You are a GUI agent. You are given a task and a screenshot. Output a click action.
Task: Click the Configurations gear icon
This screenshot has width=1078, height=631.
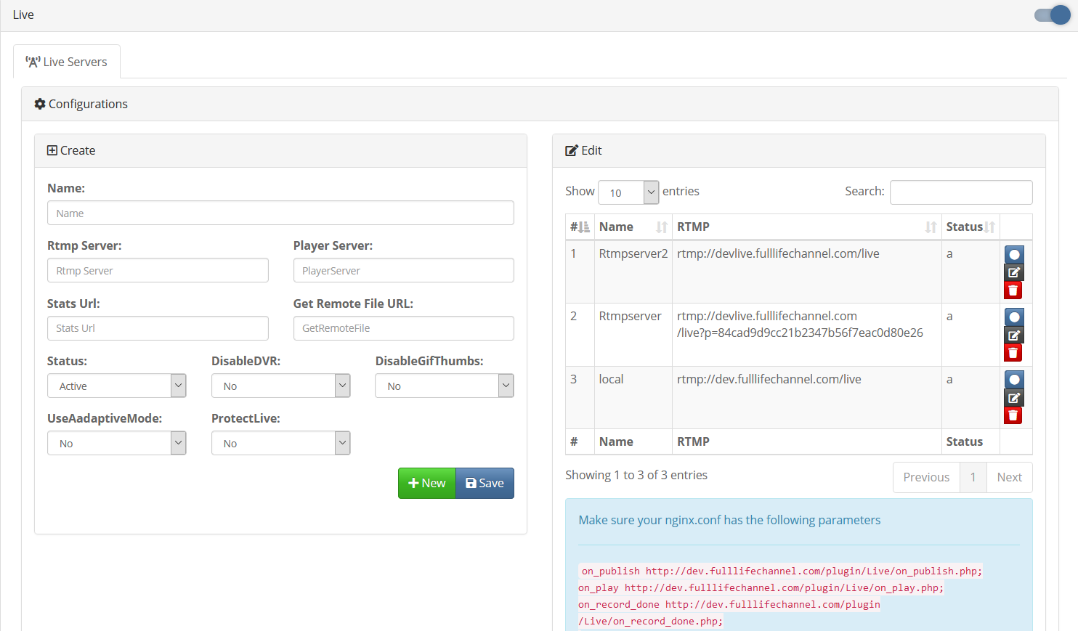[x=40, y=104]
